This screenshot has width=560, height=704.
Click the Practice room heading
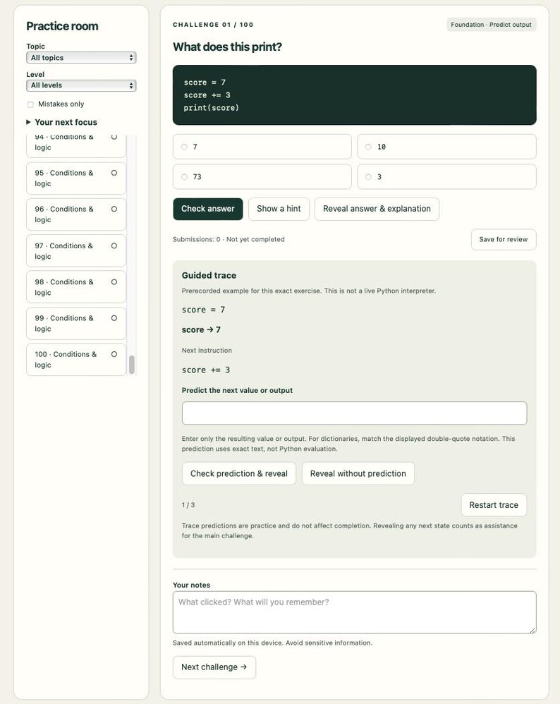click(x=62, y=26)
